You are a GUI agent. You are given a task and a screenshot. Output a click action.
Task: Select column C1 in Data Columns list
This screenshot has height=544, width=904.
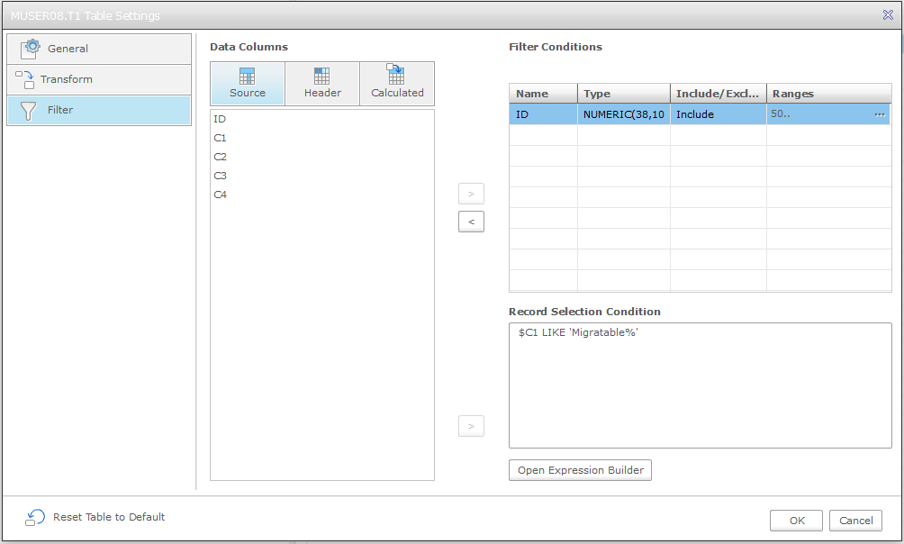[x=221, y=138]
